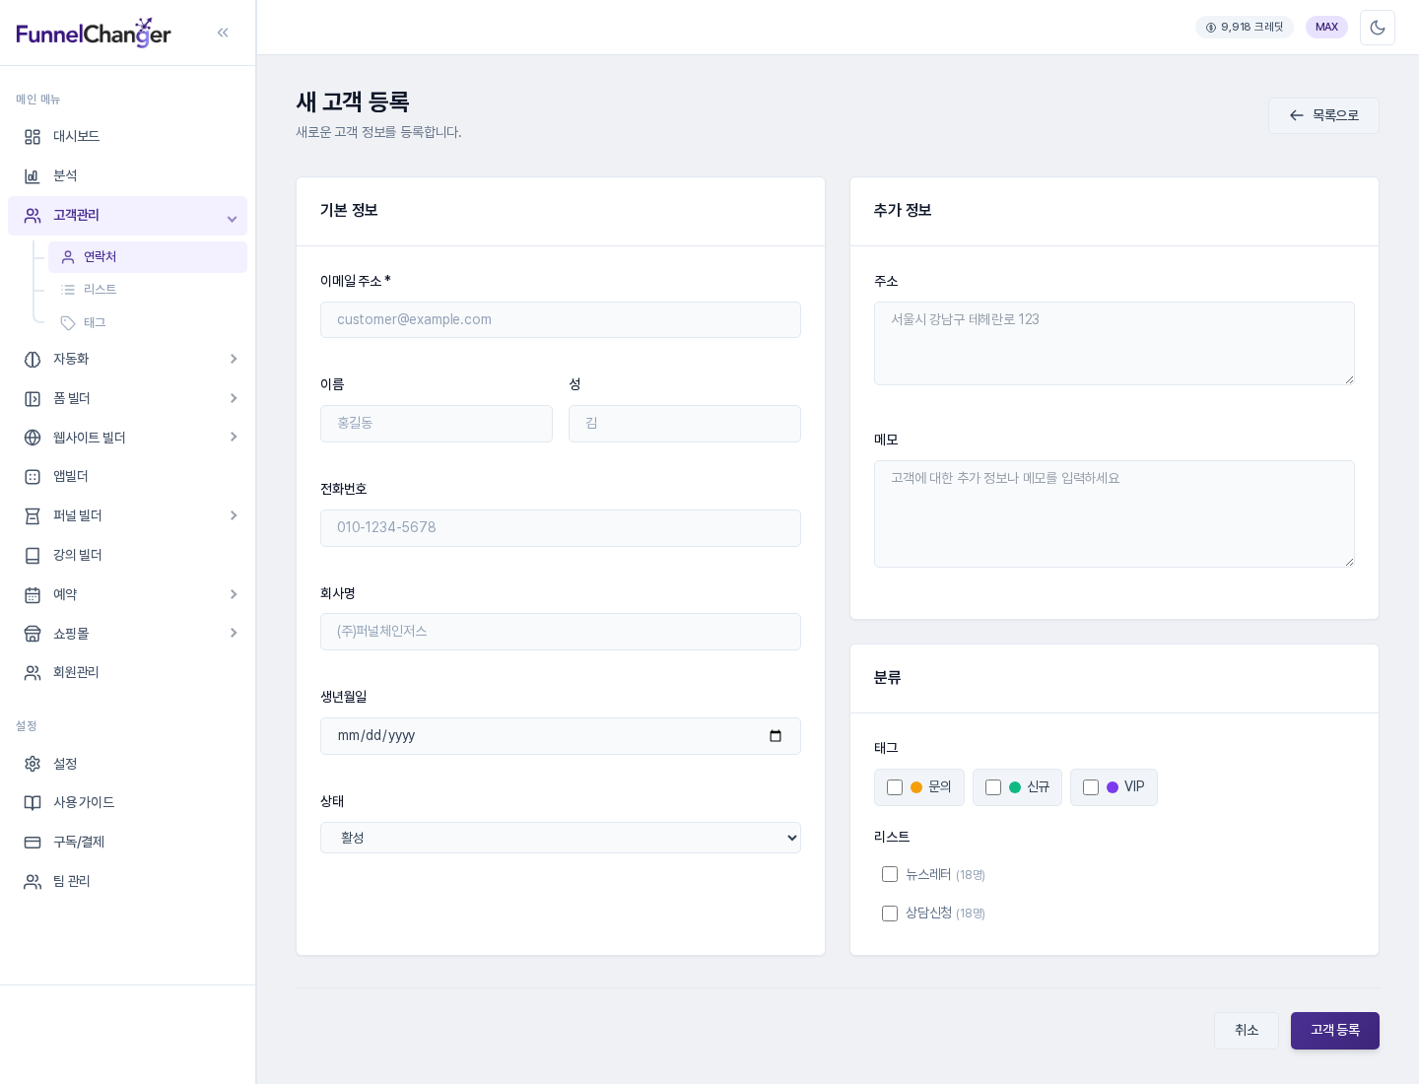Toggle dark mode moon icon
This screenshot has height=1084, width=1419.
(1378, 28)
